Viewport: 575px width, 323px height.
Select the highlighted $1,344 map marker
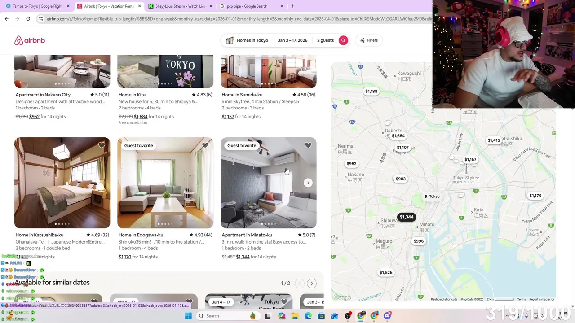pyautogui.click(x=407, y=217)
